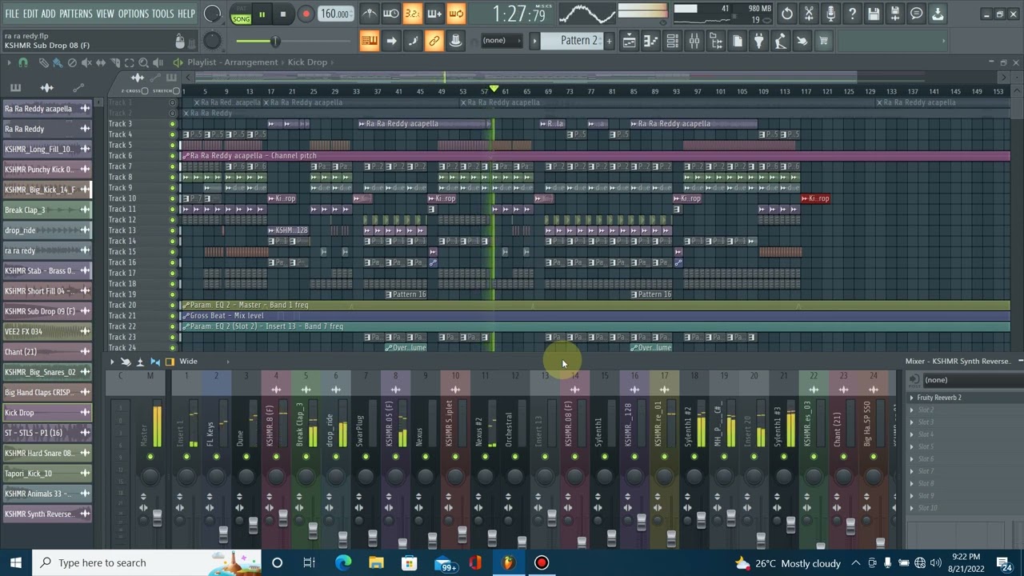The image size is (1024, 576).
Task: Open the OPTIONS menu
Action: [133, 14]
